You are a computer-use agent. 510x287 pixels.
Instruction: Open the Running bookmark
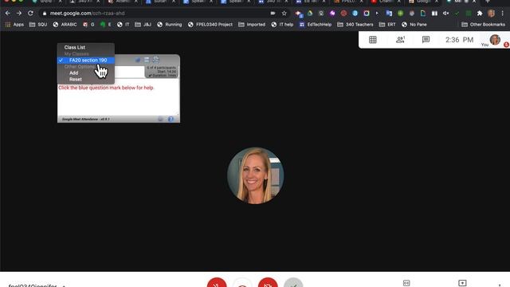pyautogui.click(x=169, y=25)
